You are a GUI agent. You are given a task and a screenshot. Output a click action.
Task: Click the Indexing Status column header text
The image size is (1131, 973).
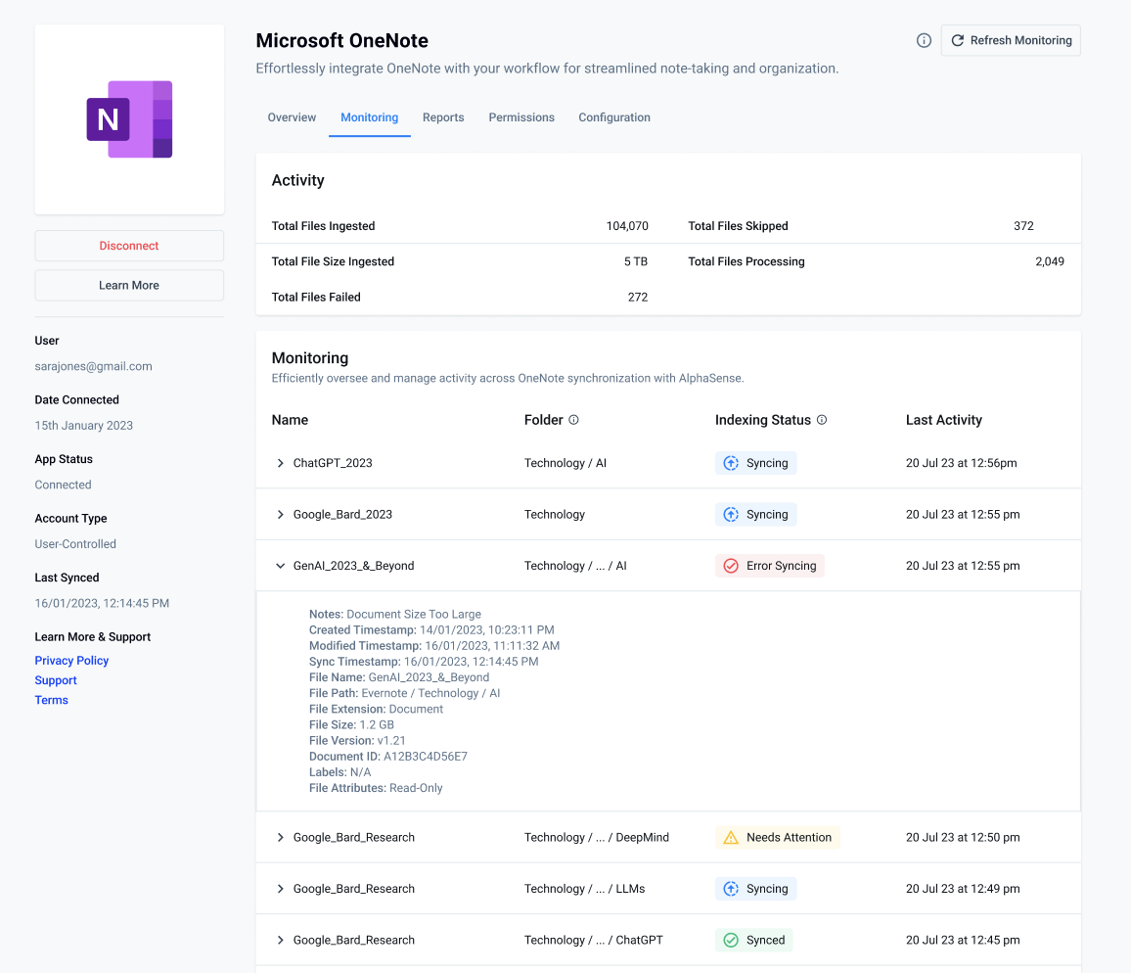point(762,420)
